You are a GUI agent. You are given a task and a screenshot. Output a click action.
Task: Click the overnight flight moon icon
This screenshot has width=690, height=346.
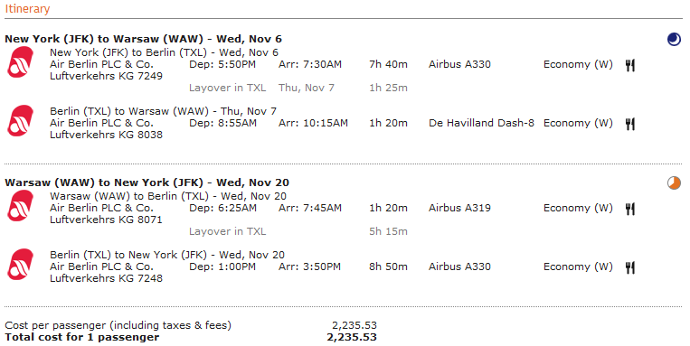[x=674, y=40]
